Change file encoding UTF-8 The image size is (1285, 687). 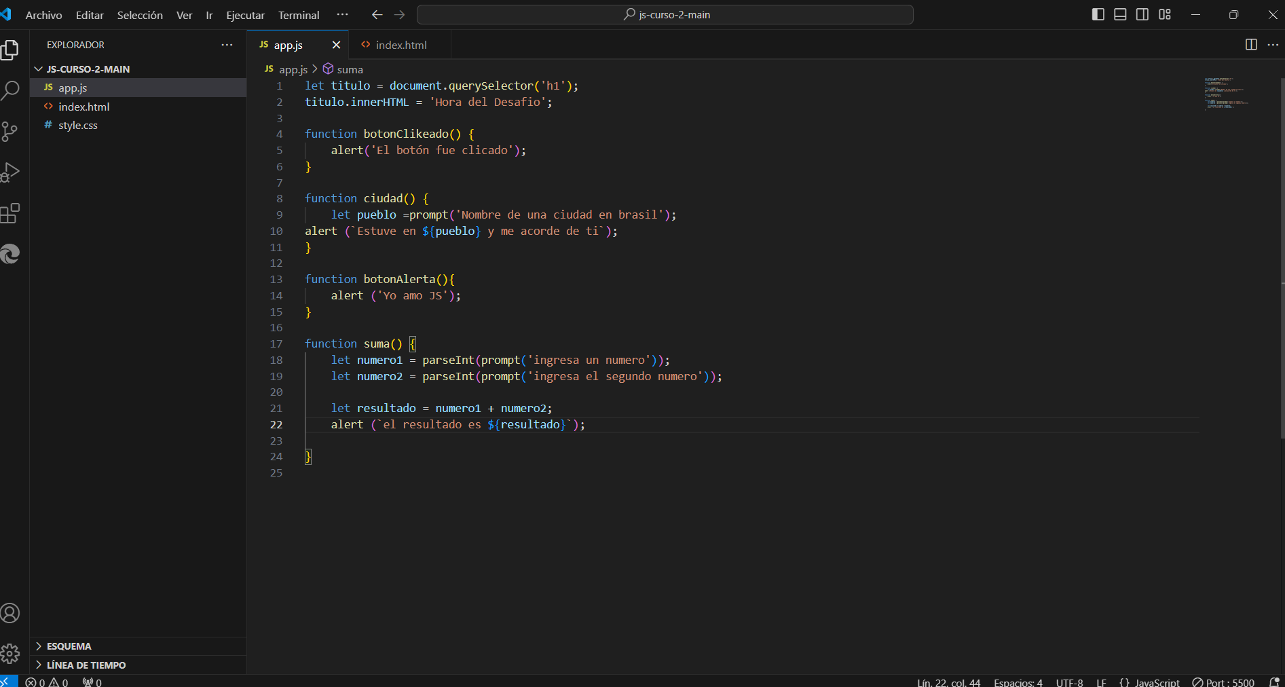pos(1069,682)
